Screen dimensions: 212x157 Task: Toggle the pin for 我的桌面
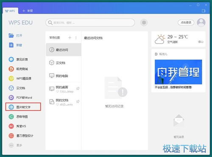(x=78, y=88)
